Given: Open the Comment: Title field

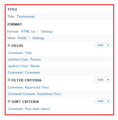Looking at the screenshot, I should (20, 53).
